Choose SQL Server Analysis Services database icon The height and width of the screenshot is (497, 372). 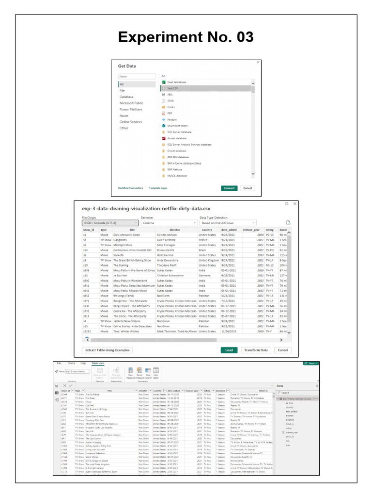point(164,145)
